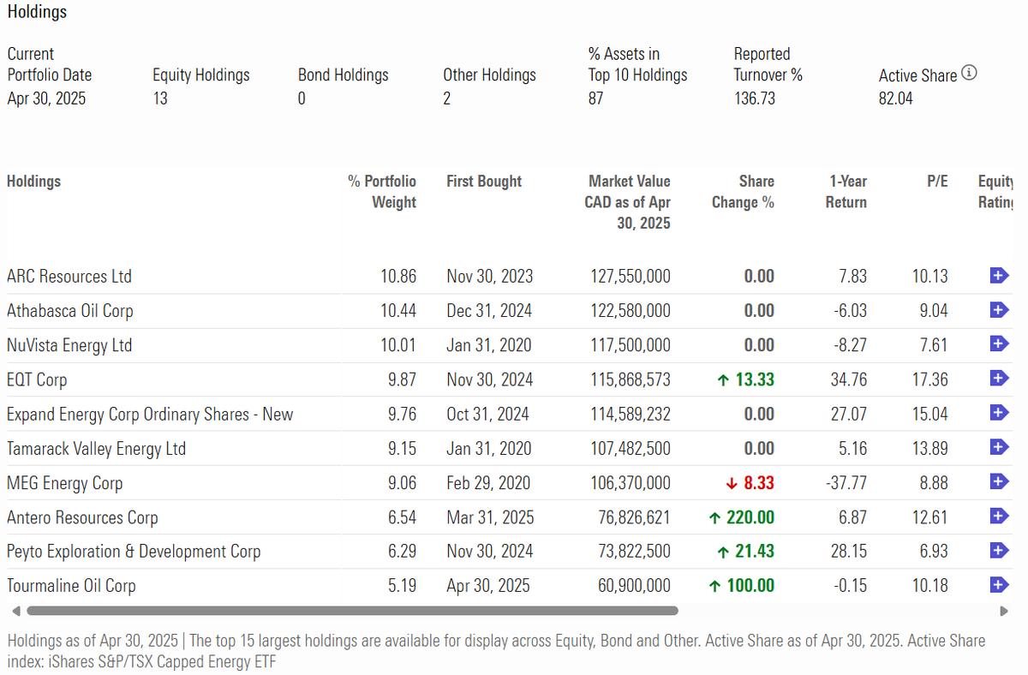Screen dimensions: 1028x675
Task: Click the Share Change % column header
Action: [743, 192]
